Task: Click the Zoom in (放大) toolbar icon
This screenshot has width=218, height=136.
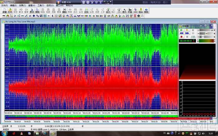Action: click(108, 11)
